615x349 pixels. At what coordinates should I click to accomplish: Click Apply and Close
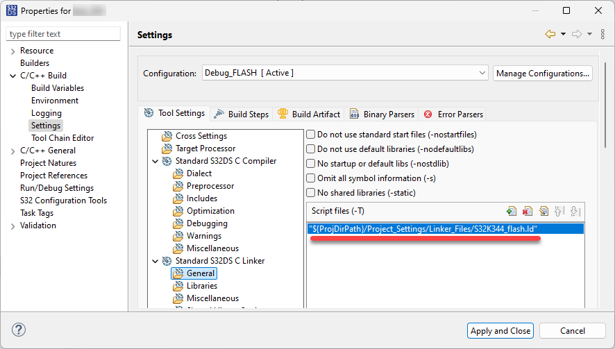[500, 330]
